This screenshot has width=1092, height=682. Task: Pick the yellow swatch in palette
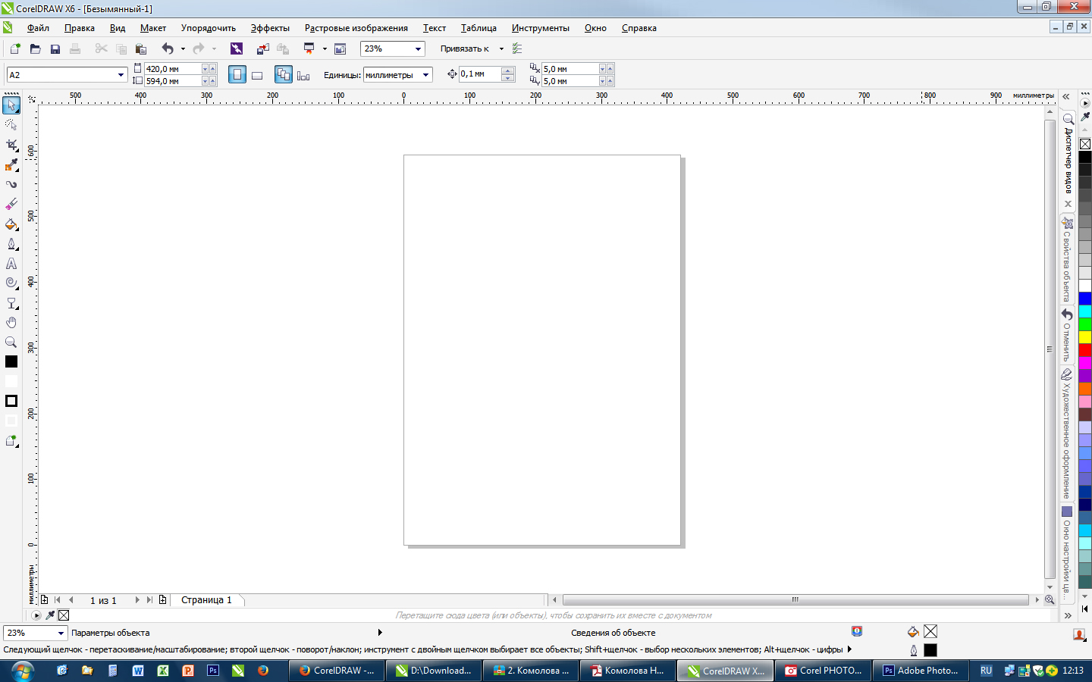[1085, 337]
